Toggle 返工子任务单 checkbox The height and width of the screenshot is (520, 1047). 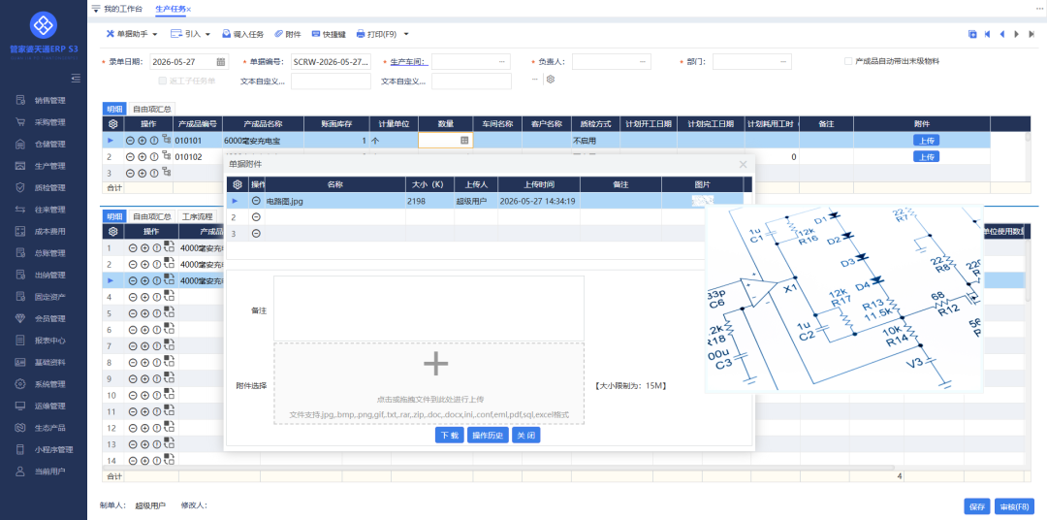pyautogui.click(x=162, y=81)
